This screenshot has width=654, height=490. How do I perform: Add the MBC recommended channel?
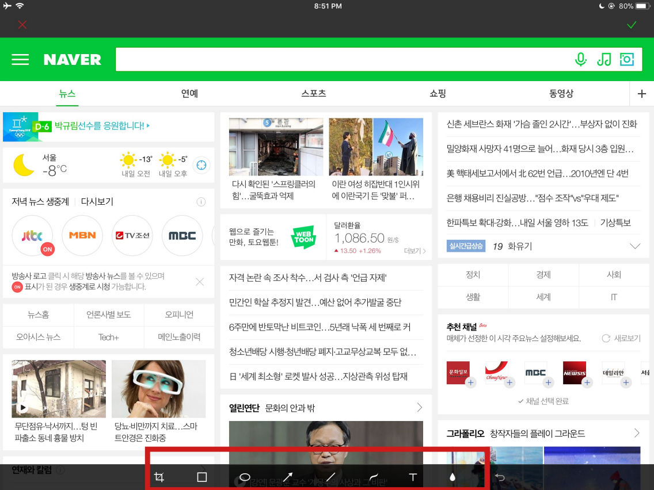[549, 382]
